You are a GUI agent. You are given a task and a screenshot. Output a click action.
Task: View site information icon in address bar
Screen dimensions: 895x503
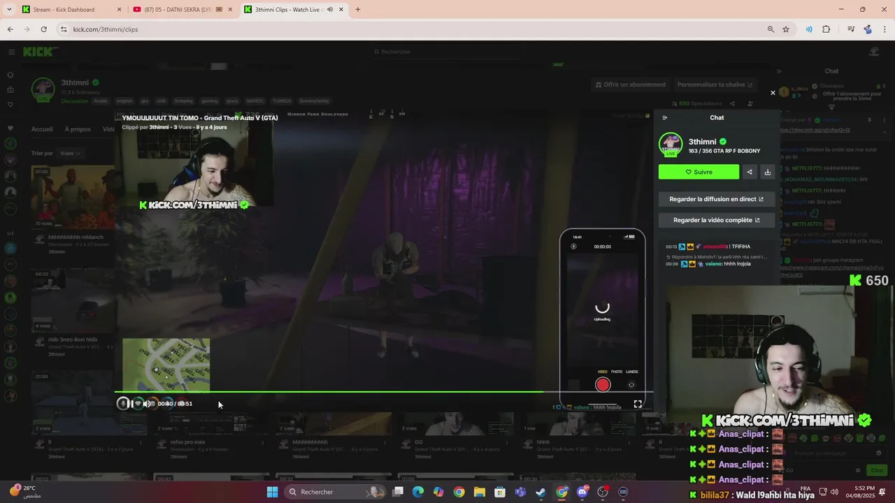pyautogui.click(x=64, y=29)
